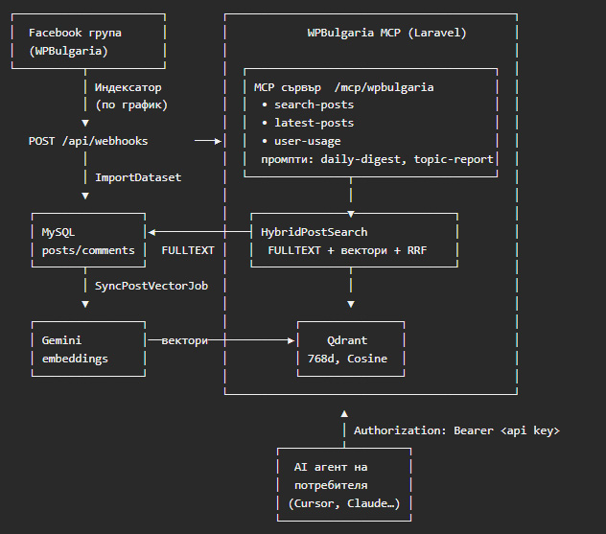Click 'posts/comments' text
Image resolution: width=606 pixels, height=534 pixels.
pos(88,250)
